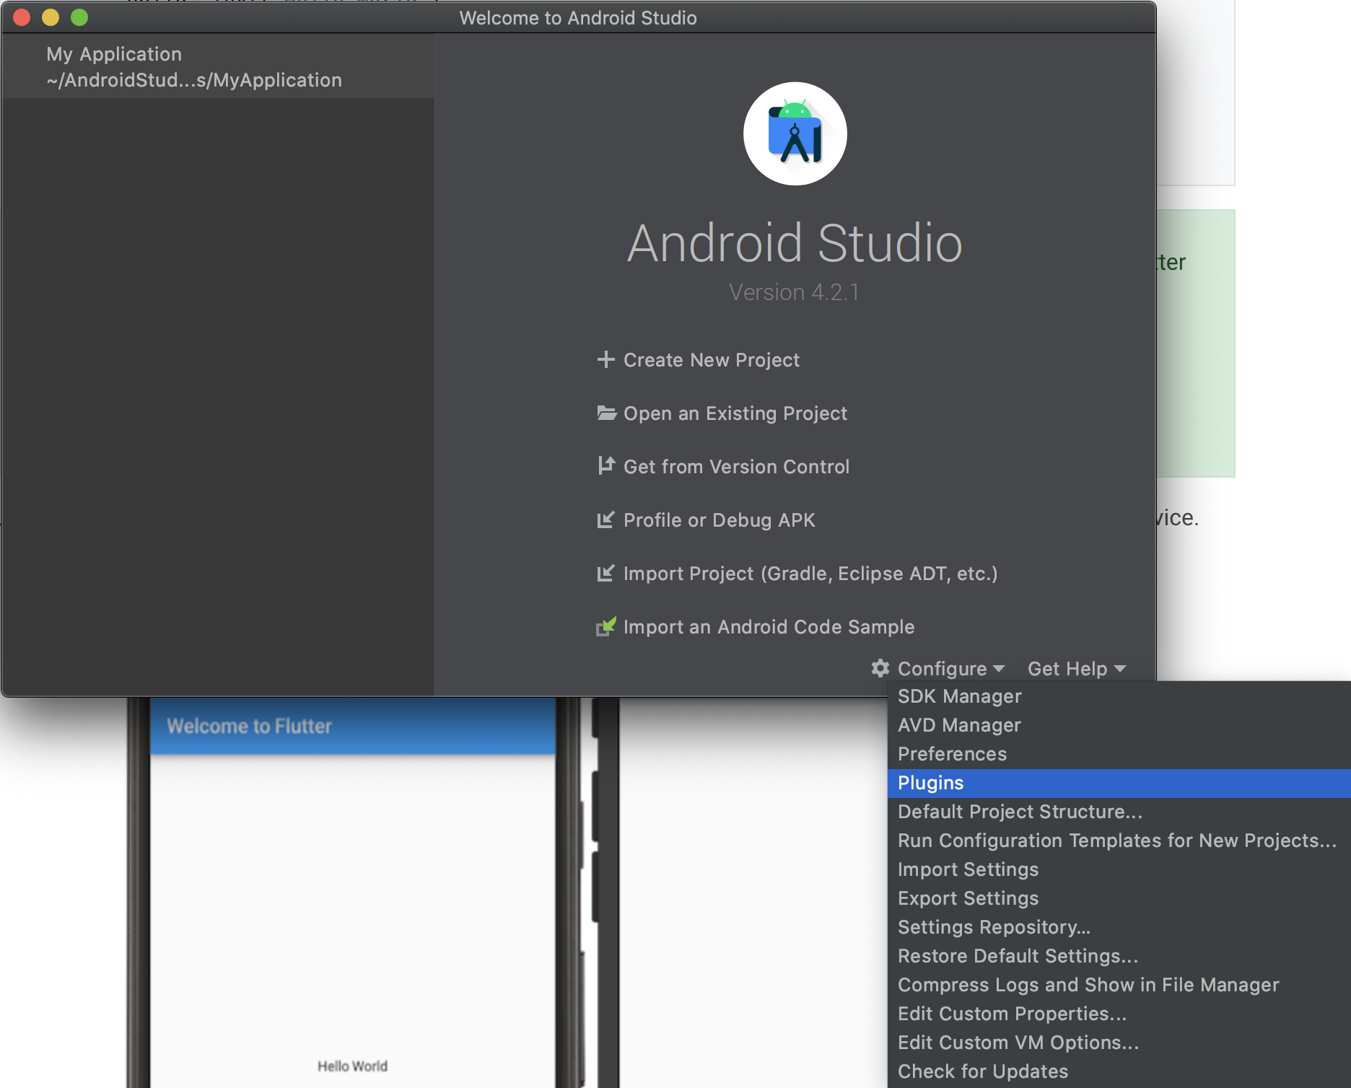This screenshot has width=1351, height=1088.
Task: Select Check for Updates
Action: [x=1119, y=1071]
